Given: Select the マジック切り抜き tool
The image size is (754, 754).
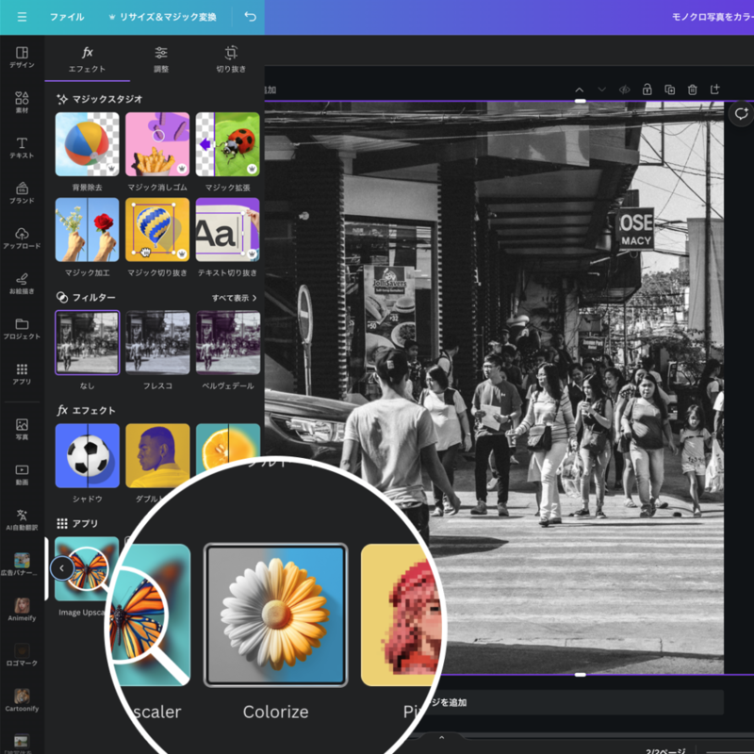Looking at the screenshot, I should click(157, 230).
